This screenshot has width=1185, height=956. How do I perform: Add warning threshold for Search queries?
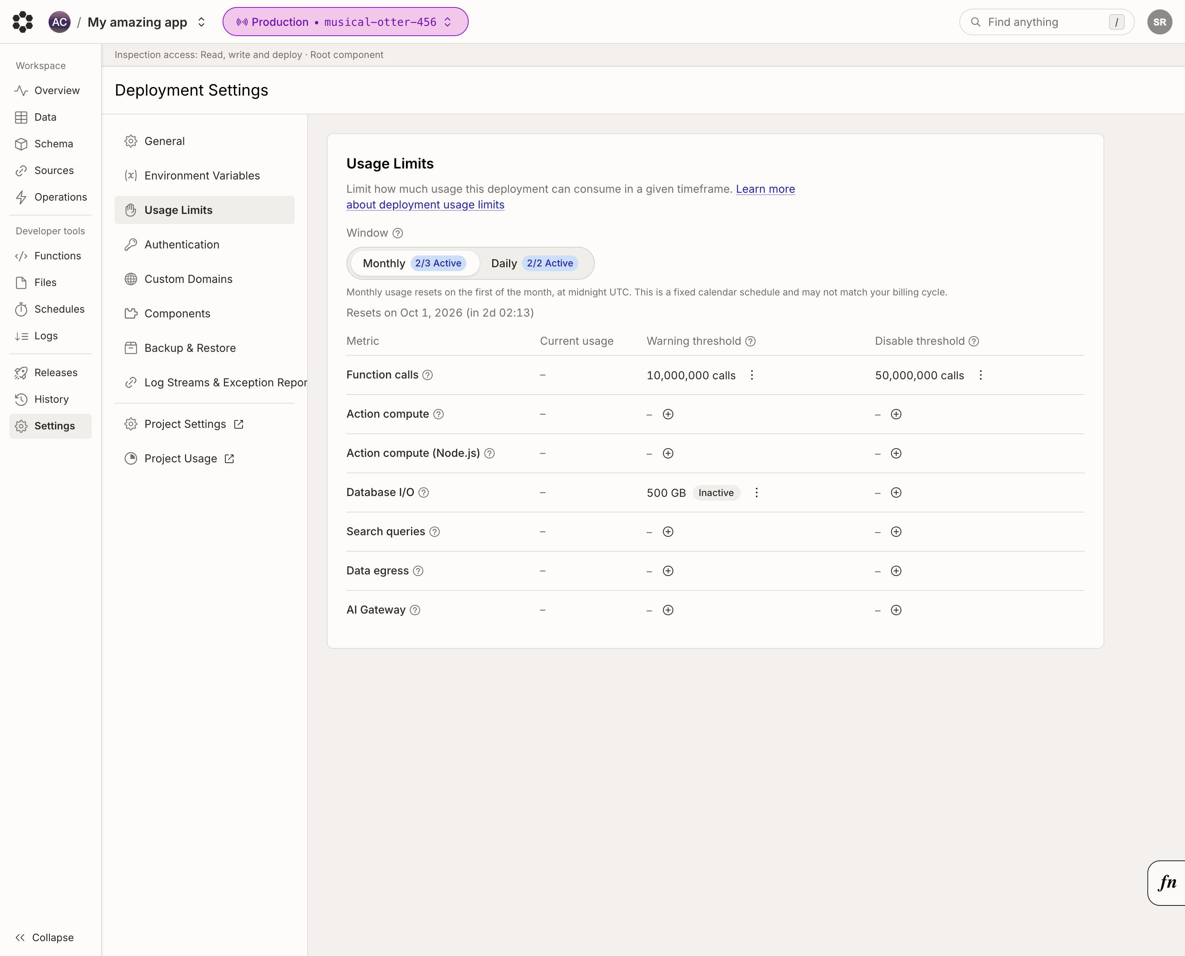pos(668,531)
